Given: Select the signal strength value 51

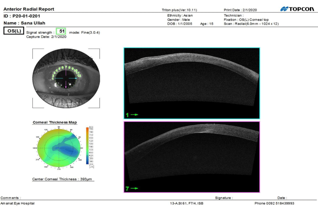Looking at the screenshot, I should [x=62, y=31].
